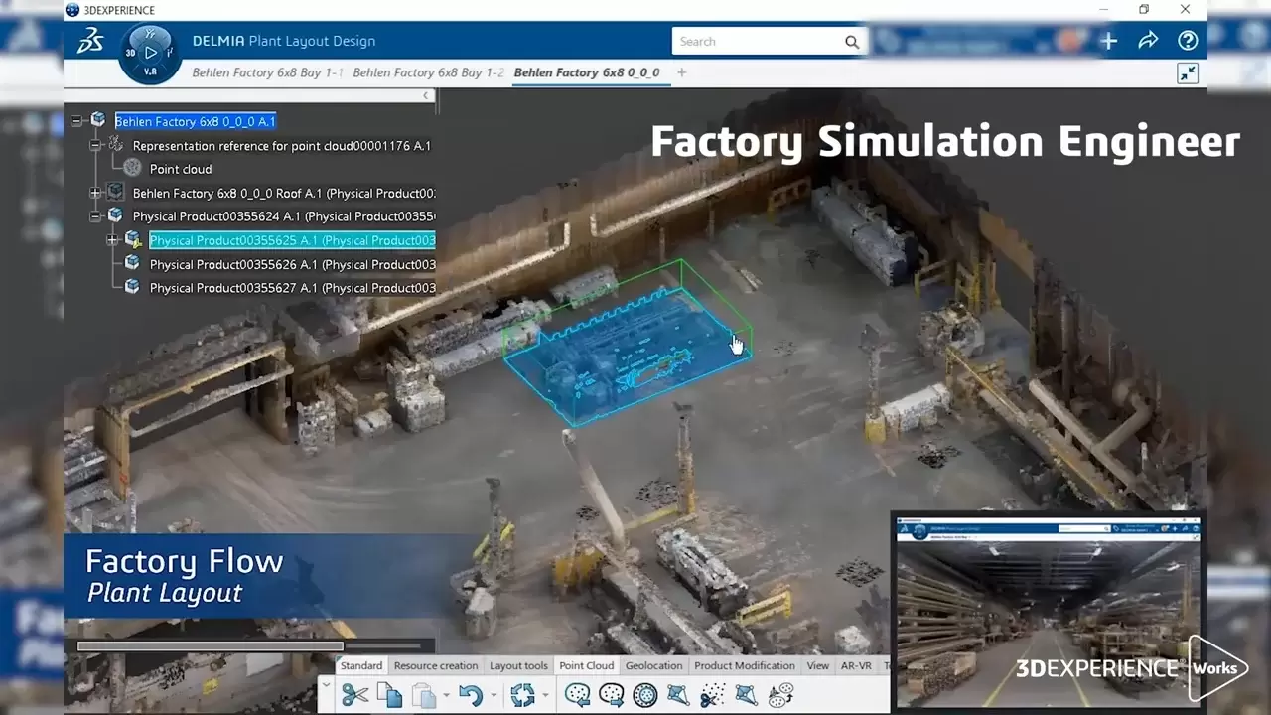
Task: Click the point cloud import icon
Action: pyautogui.click(x=577, y=695)
